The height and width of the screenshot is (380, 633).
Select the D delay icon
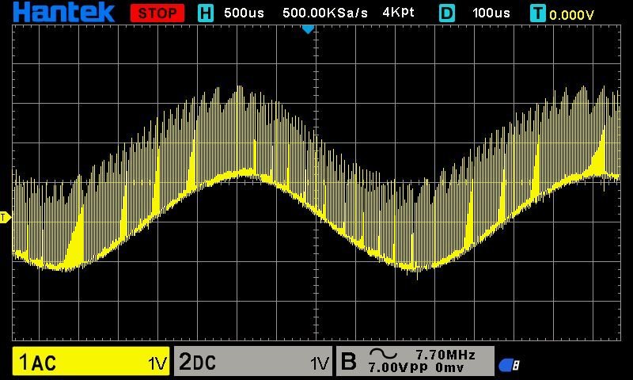[x=447, y=13]
